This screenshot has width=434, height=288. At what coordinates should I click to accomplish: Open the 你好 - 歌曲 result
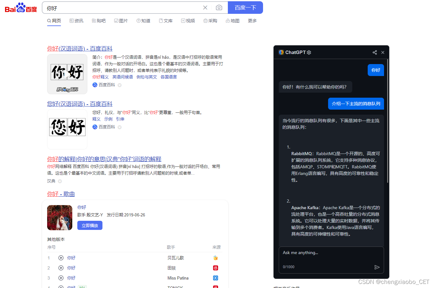point(61,194)
